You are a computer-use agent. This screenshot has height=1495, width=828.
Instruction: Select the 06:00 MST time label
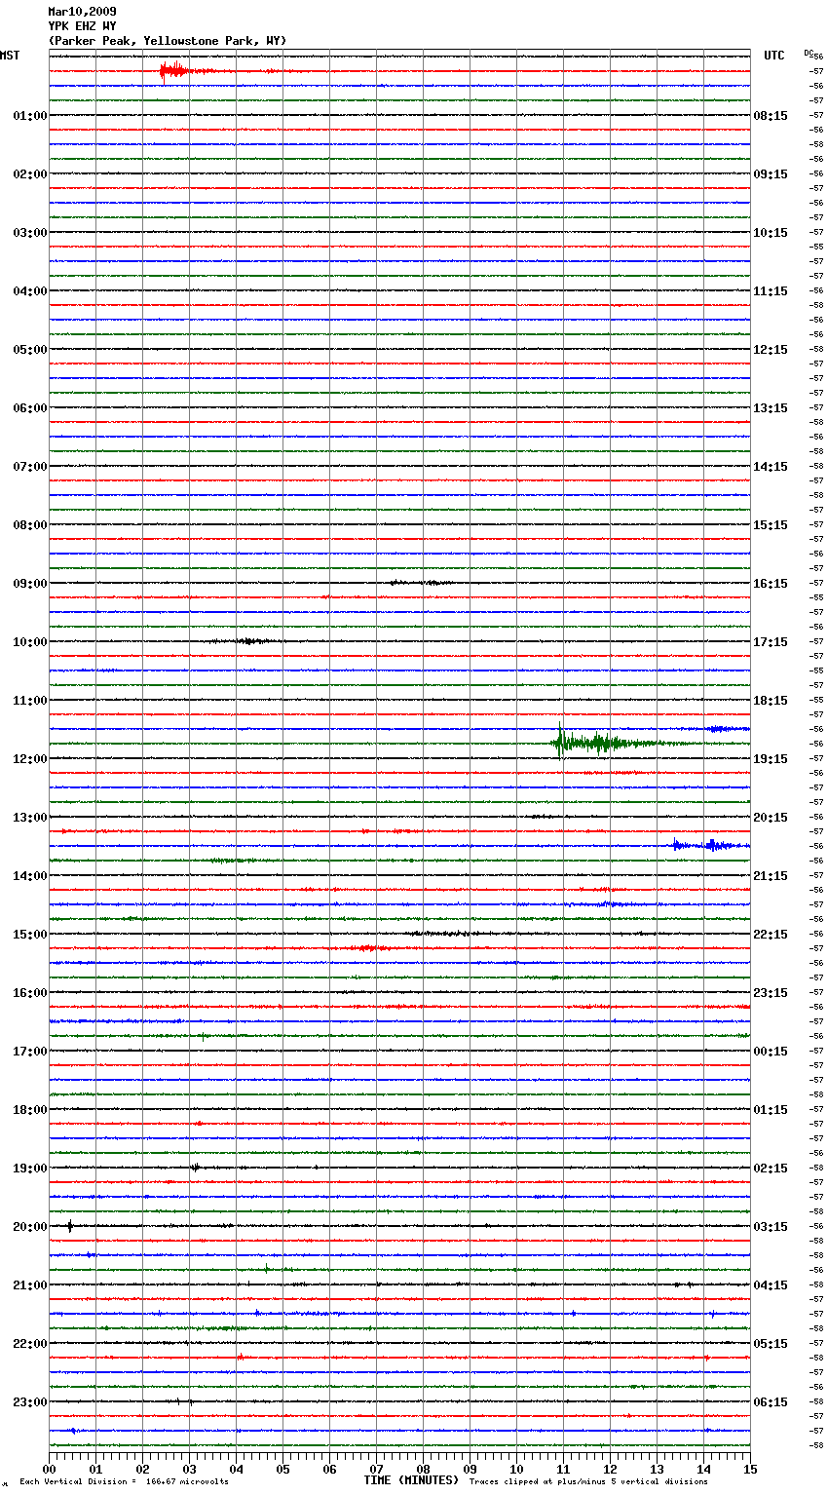pyautogui.click(x=30, y=408)
